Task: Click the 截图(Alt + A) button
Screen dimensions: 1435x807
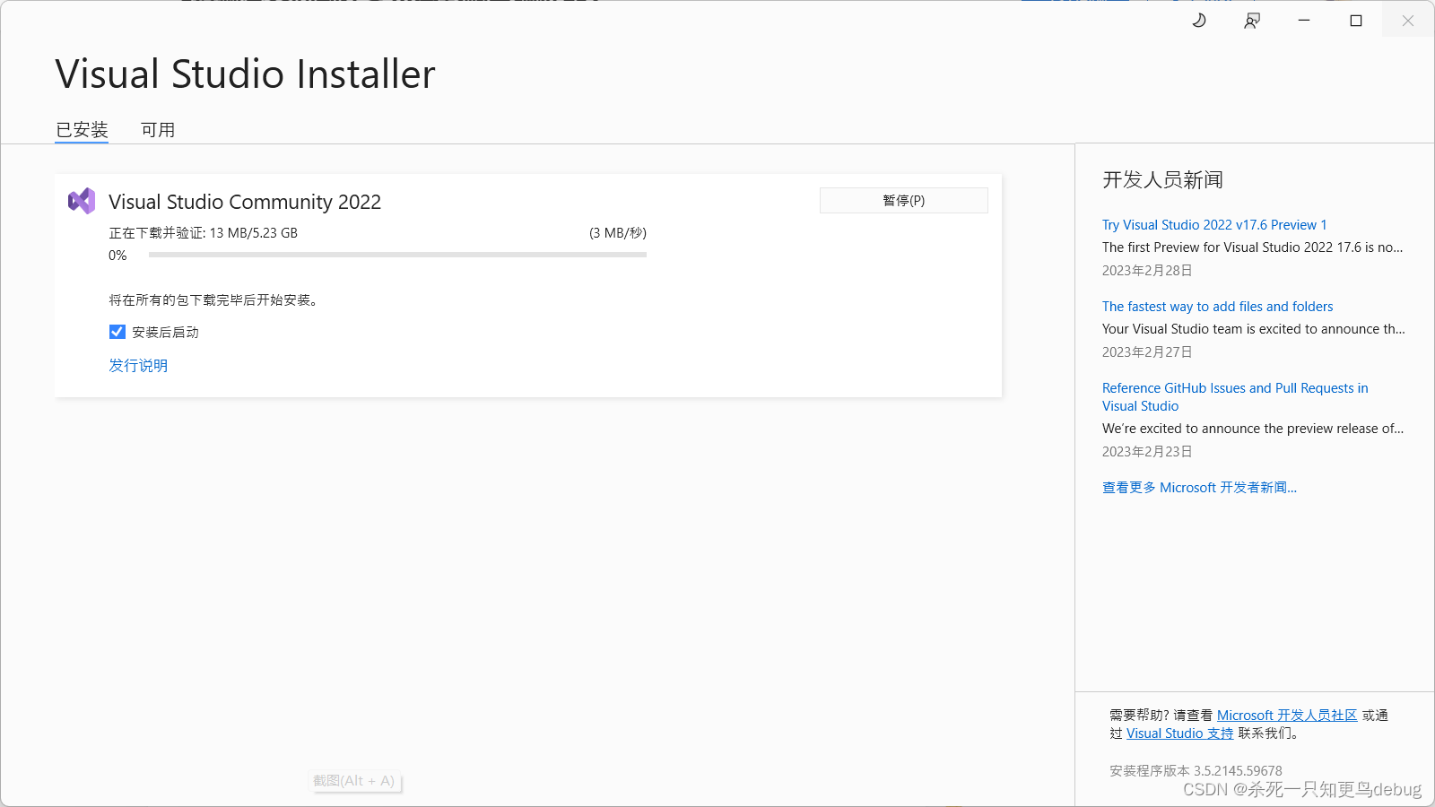Action: click(354, 780)
